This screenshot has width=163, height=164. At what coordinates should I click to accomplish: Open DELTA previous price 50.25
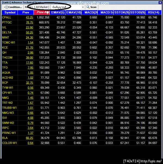pyautogui.click(x=29, y=33)
